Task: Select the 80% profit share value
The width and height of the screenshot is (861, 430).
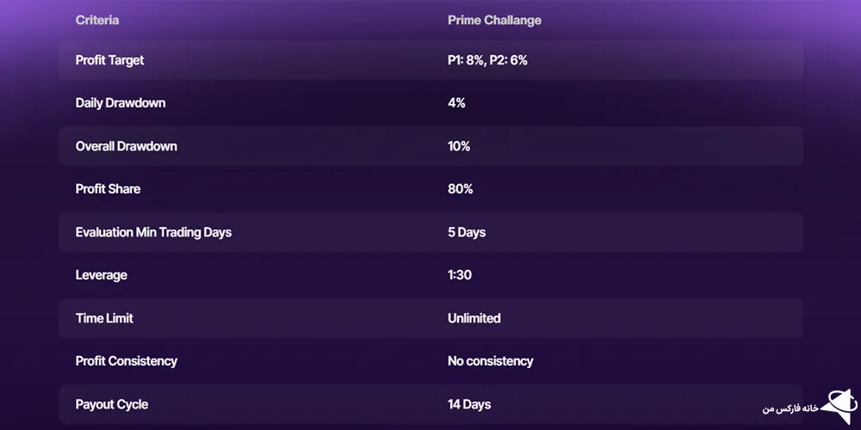Action: pyautogui.click(x=460, y=189)
